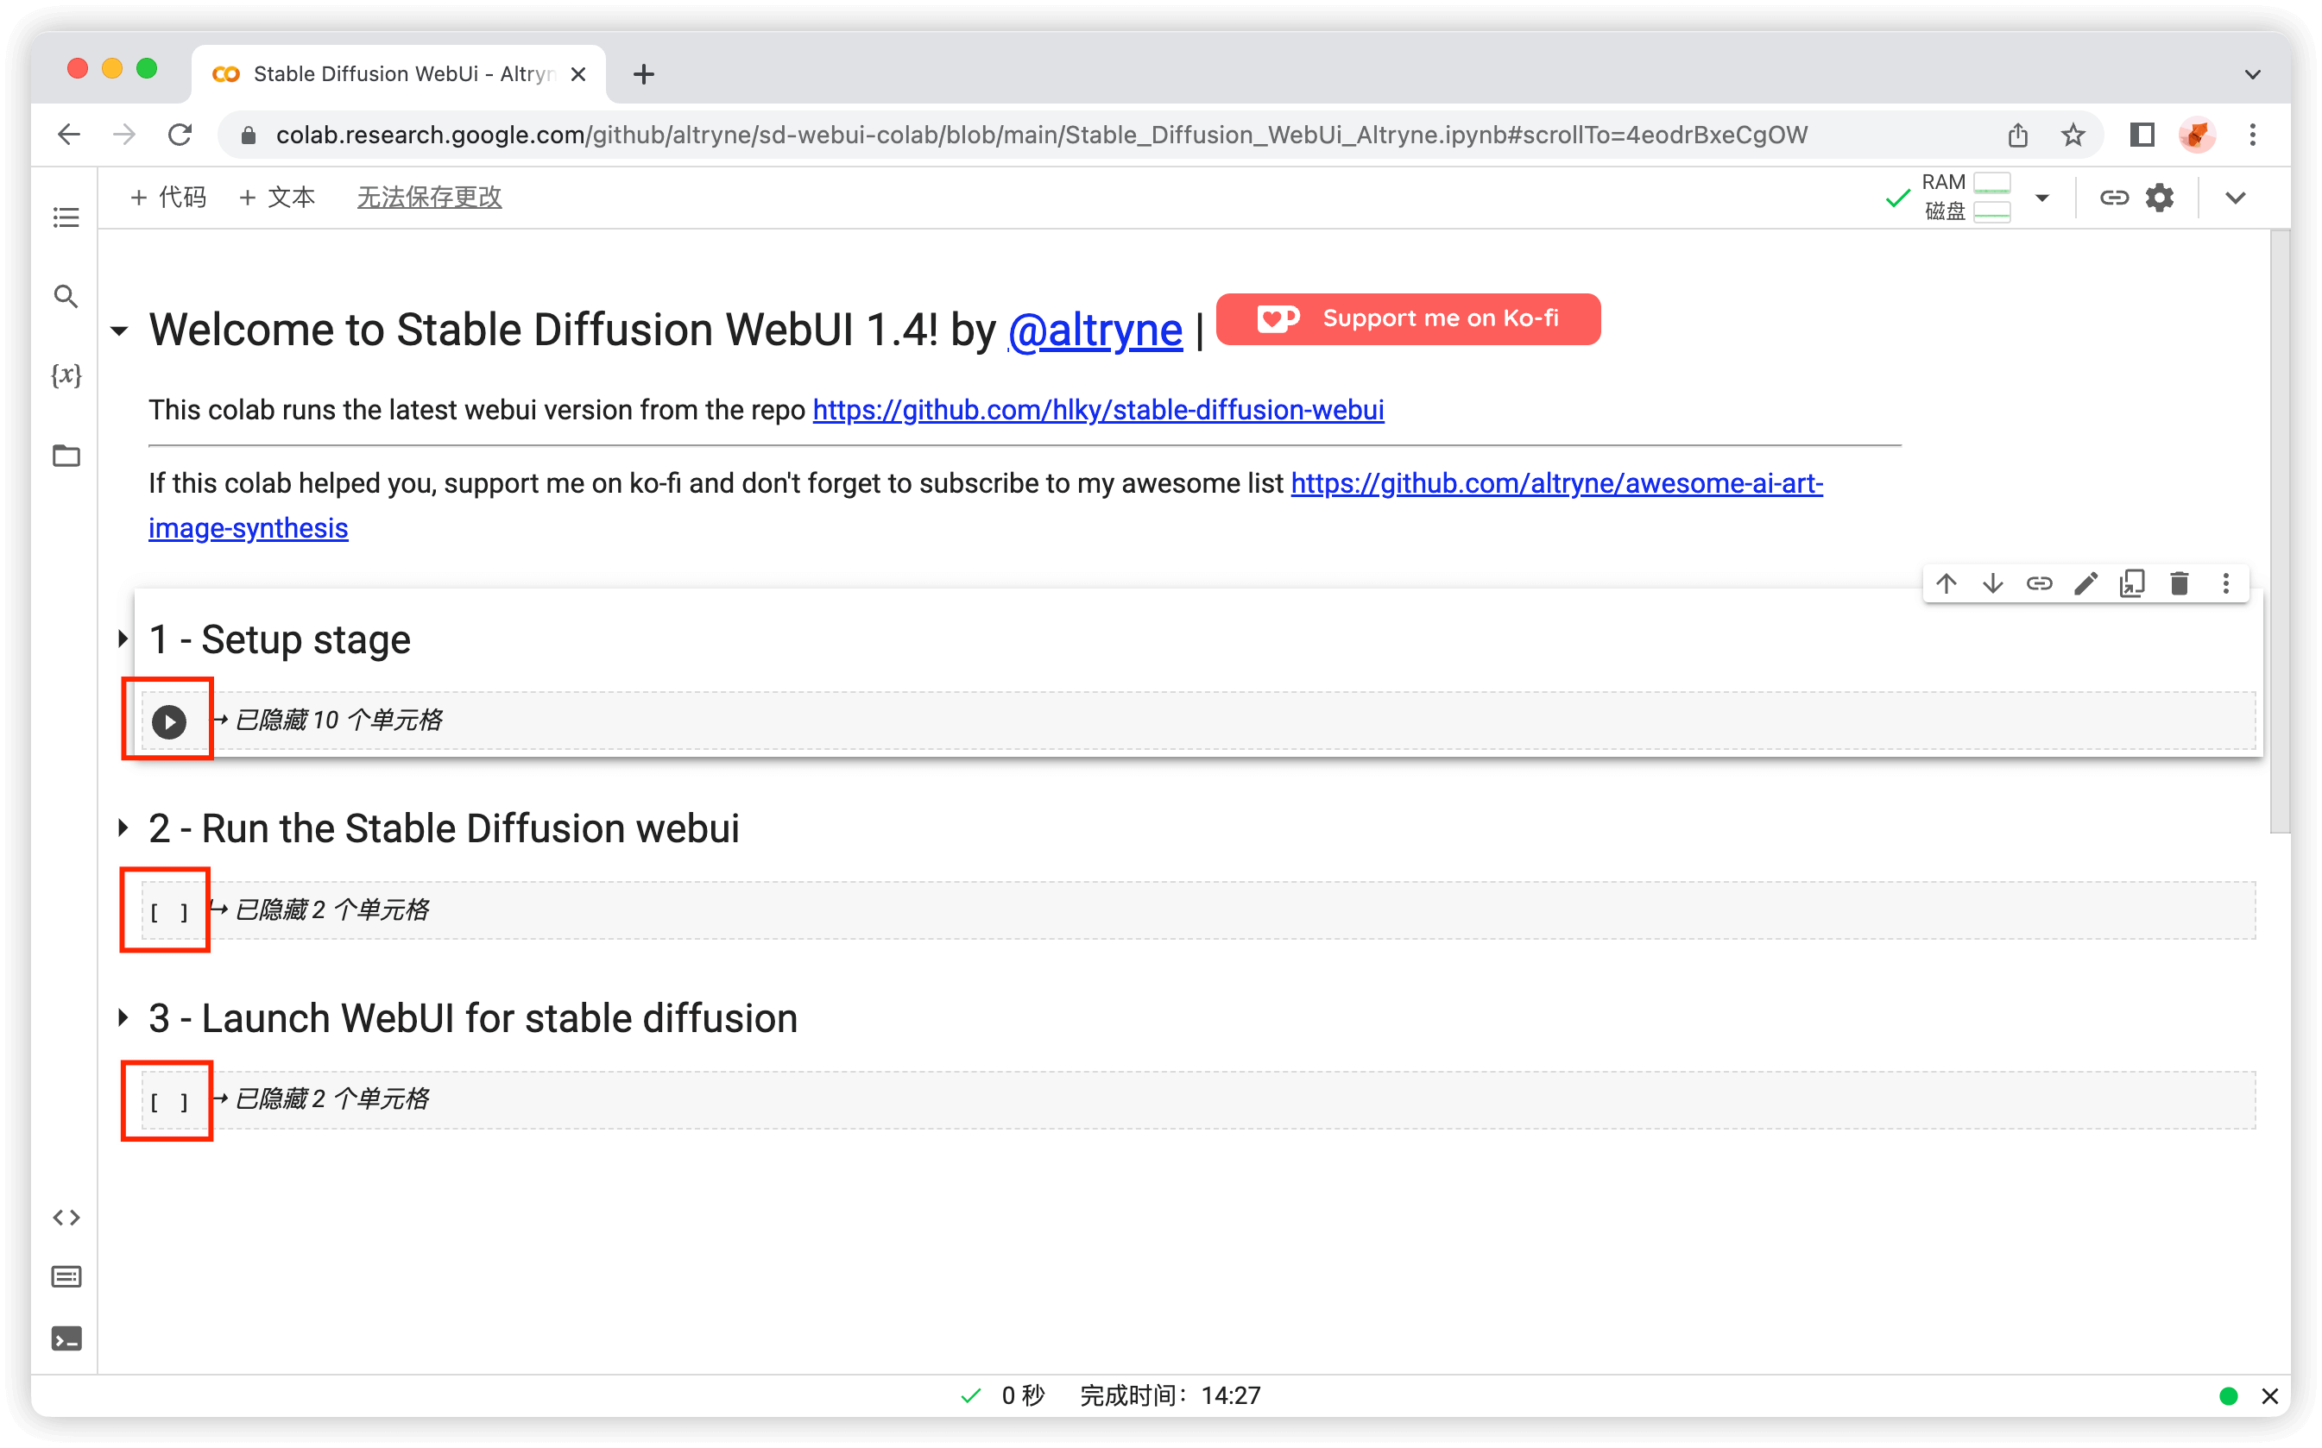
Task: Click the vertical notebook scrollbar
Action: tap(2279, 532)
